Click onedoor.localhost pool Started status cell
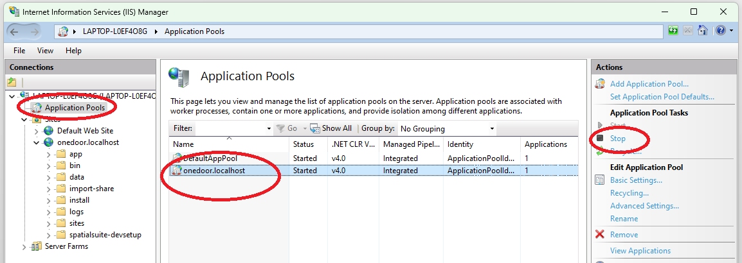742x263 pixels. pyautogui.click(x=305, y=171)
